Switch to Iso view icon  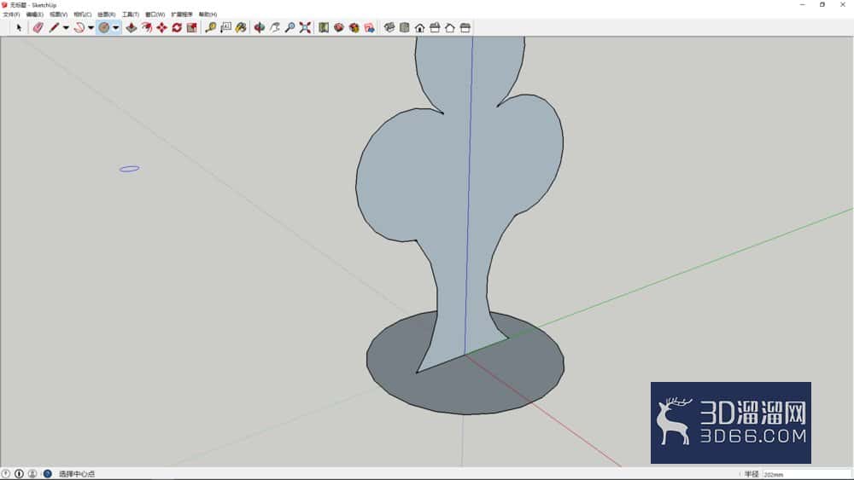(x=389, y=28)
